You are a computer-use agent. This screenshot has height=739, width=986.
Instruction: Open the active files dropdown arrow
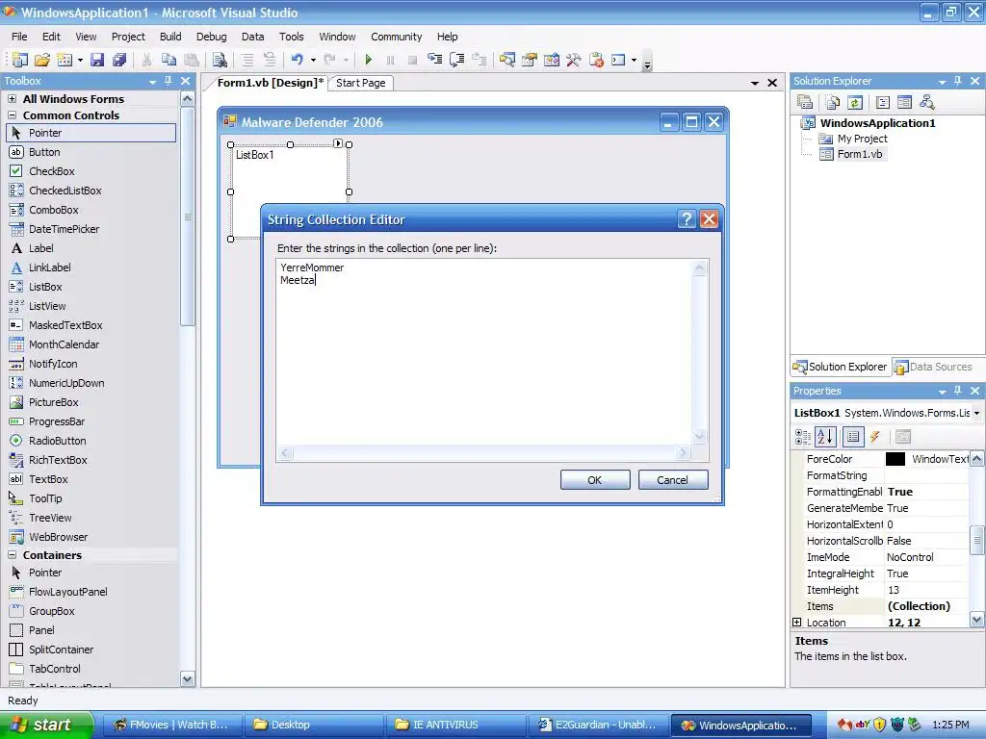[755, 83]
